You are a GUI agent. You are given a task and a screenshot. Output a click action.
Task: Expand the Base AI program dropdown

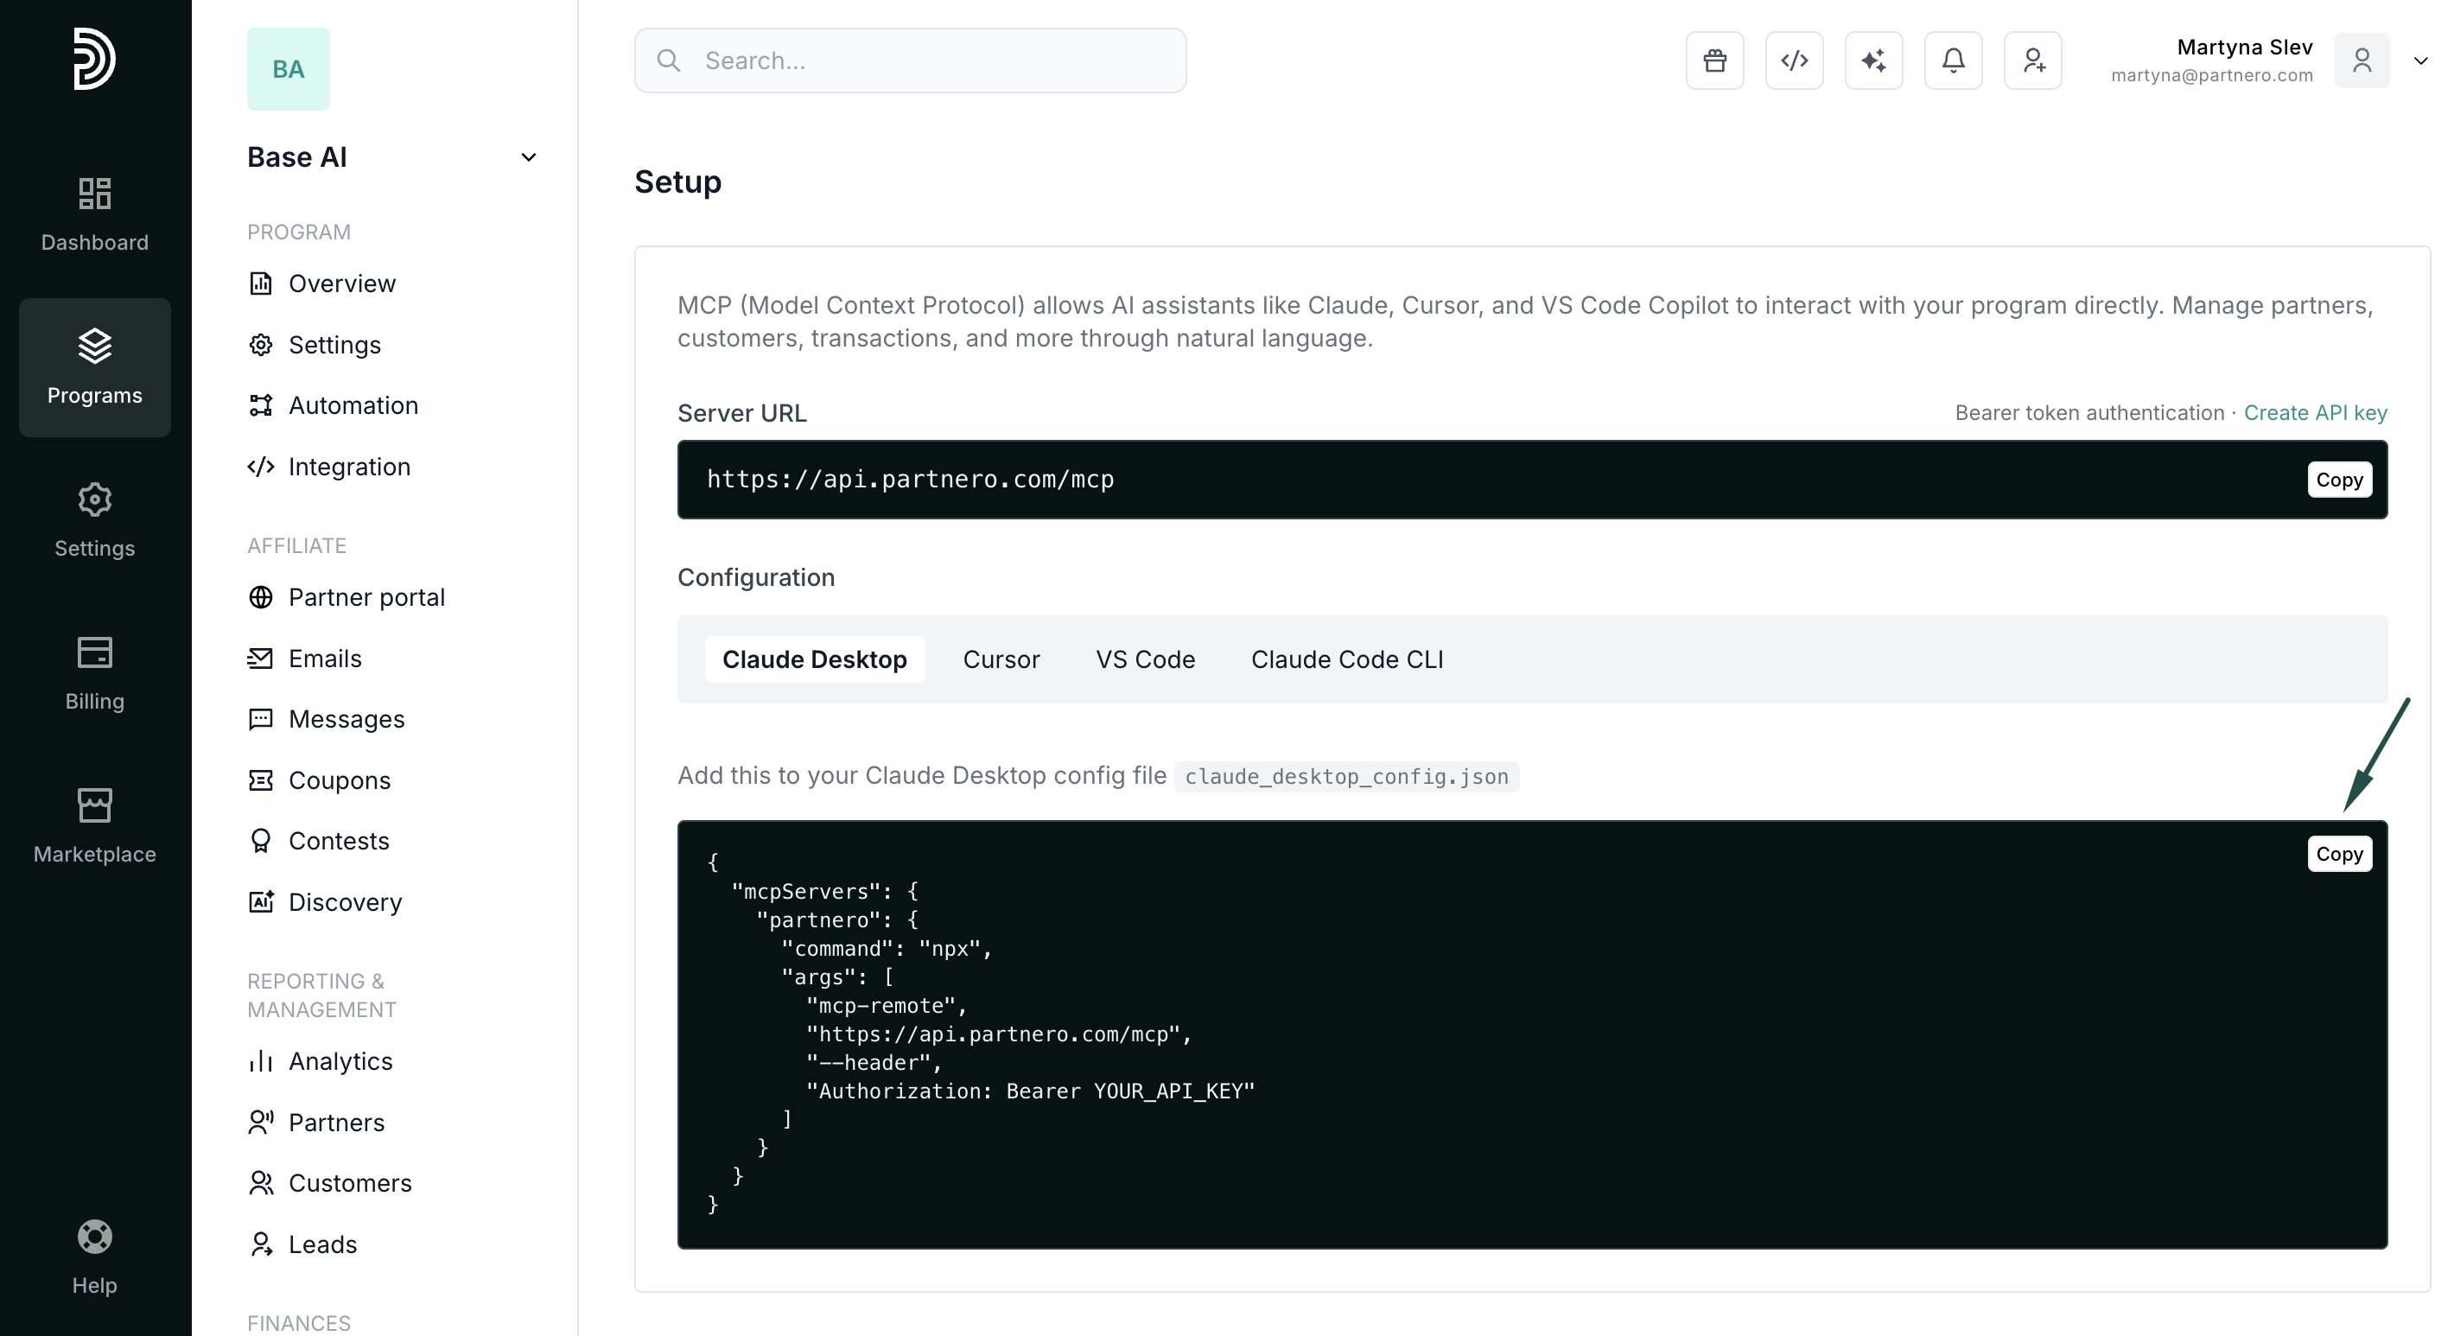coord(529,157)
